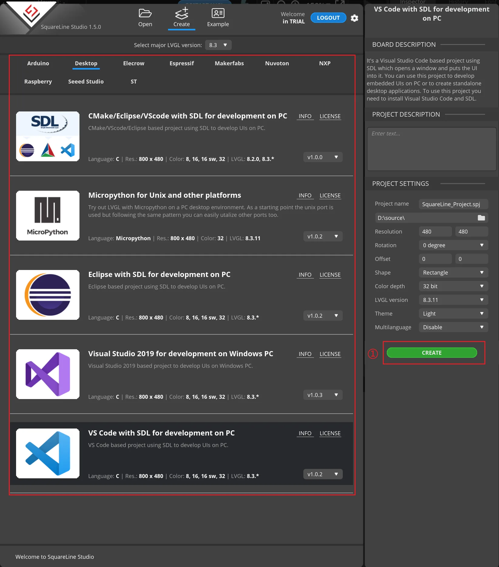Click the SquareLine Studio logo
This screenshot has height=567, width=499.
(x=31, y=14)
